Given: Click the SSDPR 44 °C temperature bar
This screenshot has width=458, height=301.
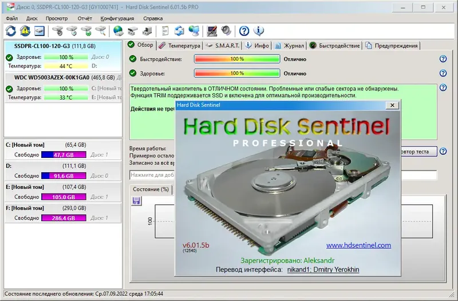Looking at the screenshot, I should click(x=66, y=66).
